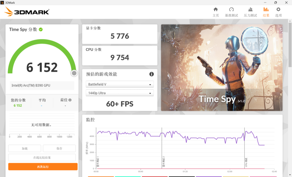Open 结果 results chart icon

266,9
